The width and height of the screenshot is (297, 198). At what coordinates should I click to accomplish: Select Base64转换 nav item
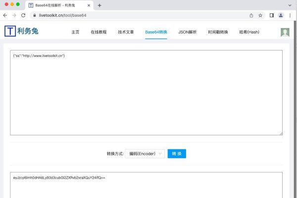coord(156,32)
